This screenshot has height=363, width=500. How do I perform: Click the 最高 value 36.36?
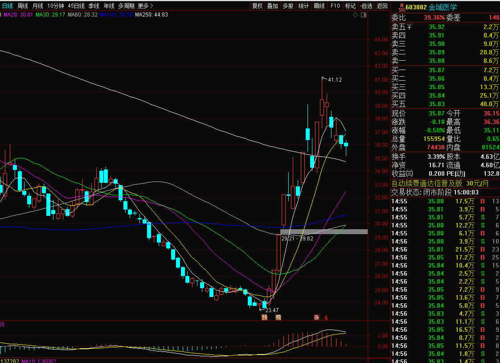tap(492, 122)
